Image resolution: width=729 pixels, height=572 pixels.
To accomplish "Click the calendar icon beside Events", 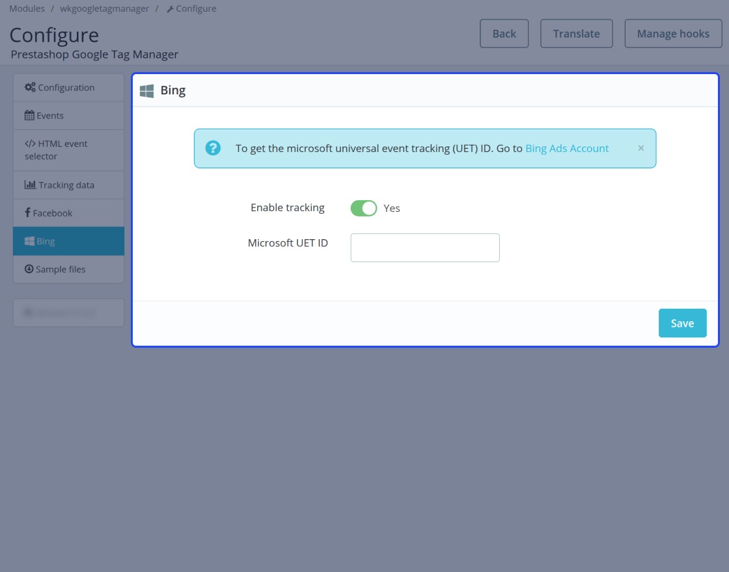I will 29,115.
